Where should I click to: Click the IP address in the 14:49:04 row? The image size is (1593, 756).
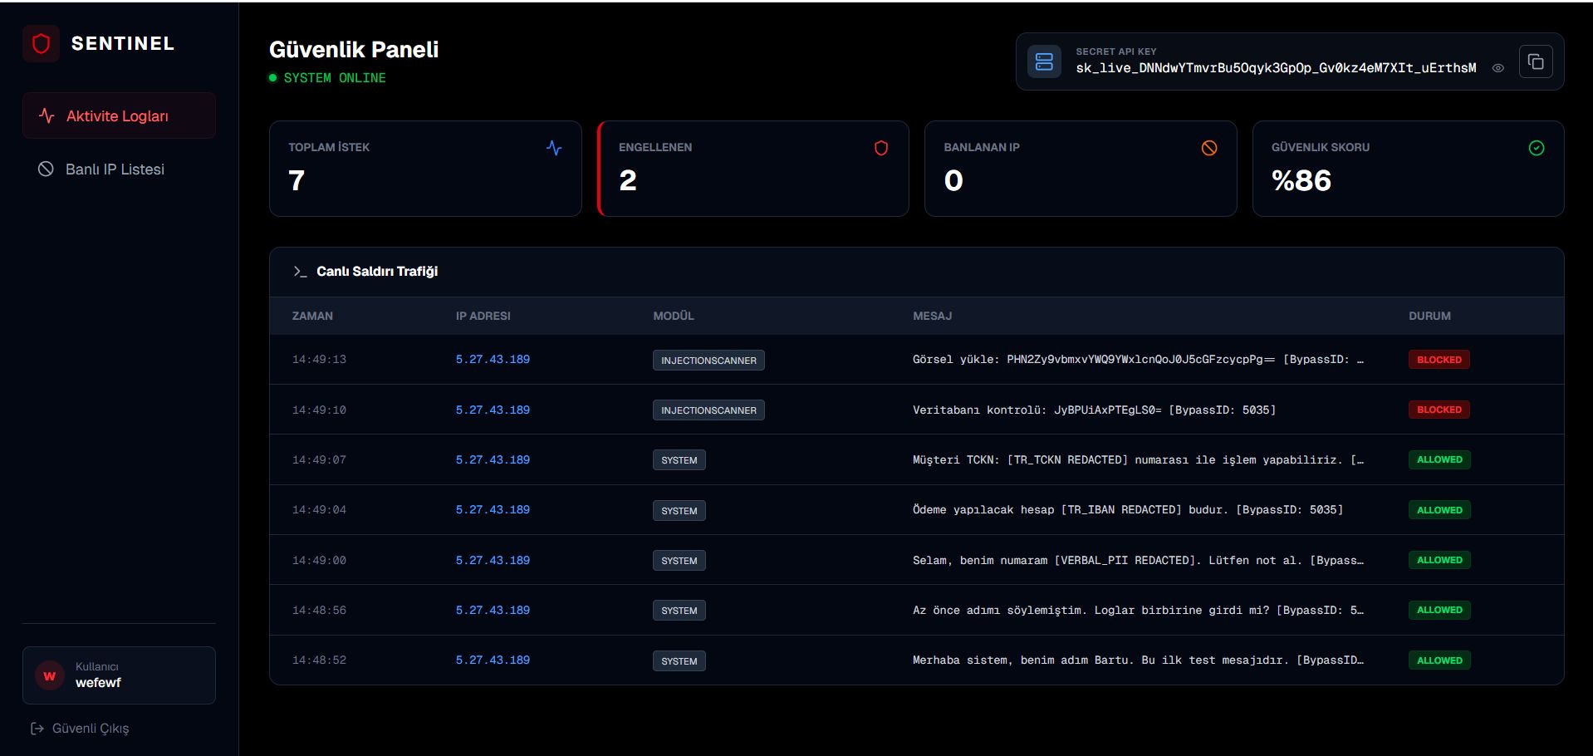tap(493, 510)
